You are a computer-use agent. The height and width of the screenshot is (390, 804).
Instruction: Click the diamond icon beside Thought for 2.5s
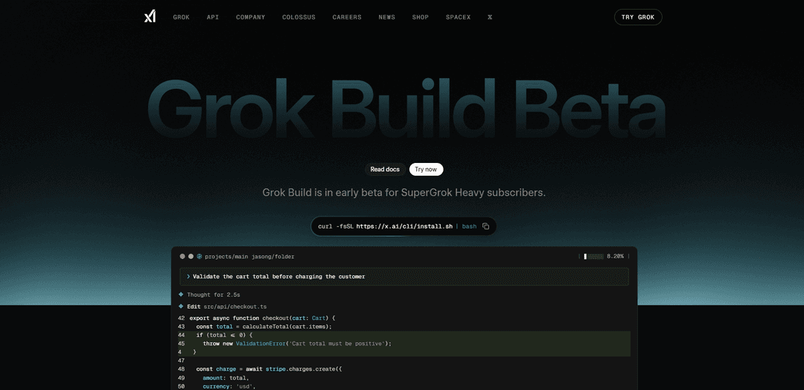(x=181, y=295)
